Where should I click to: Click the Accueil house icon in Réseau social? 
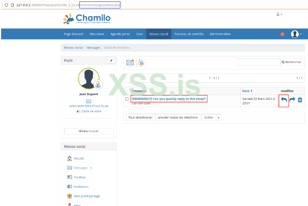[70, 158]
